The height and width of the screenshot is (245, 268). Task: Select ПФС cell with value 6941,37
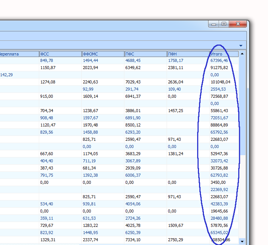145,96
